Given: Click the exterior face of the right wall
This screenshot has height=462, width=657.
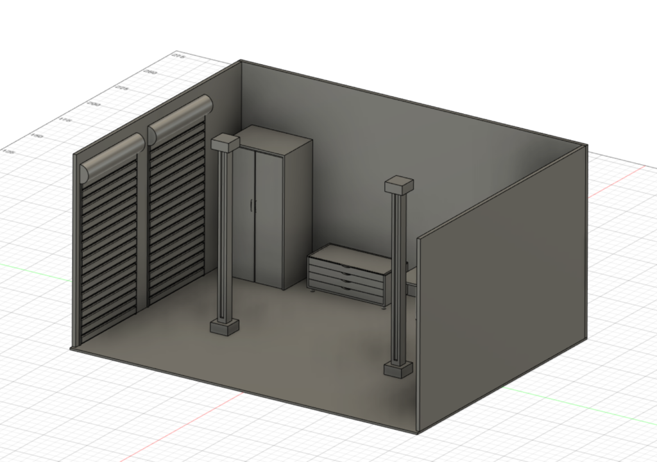Looking at the screenshot, I should pyautogui.click(x=500, y=302).
